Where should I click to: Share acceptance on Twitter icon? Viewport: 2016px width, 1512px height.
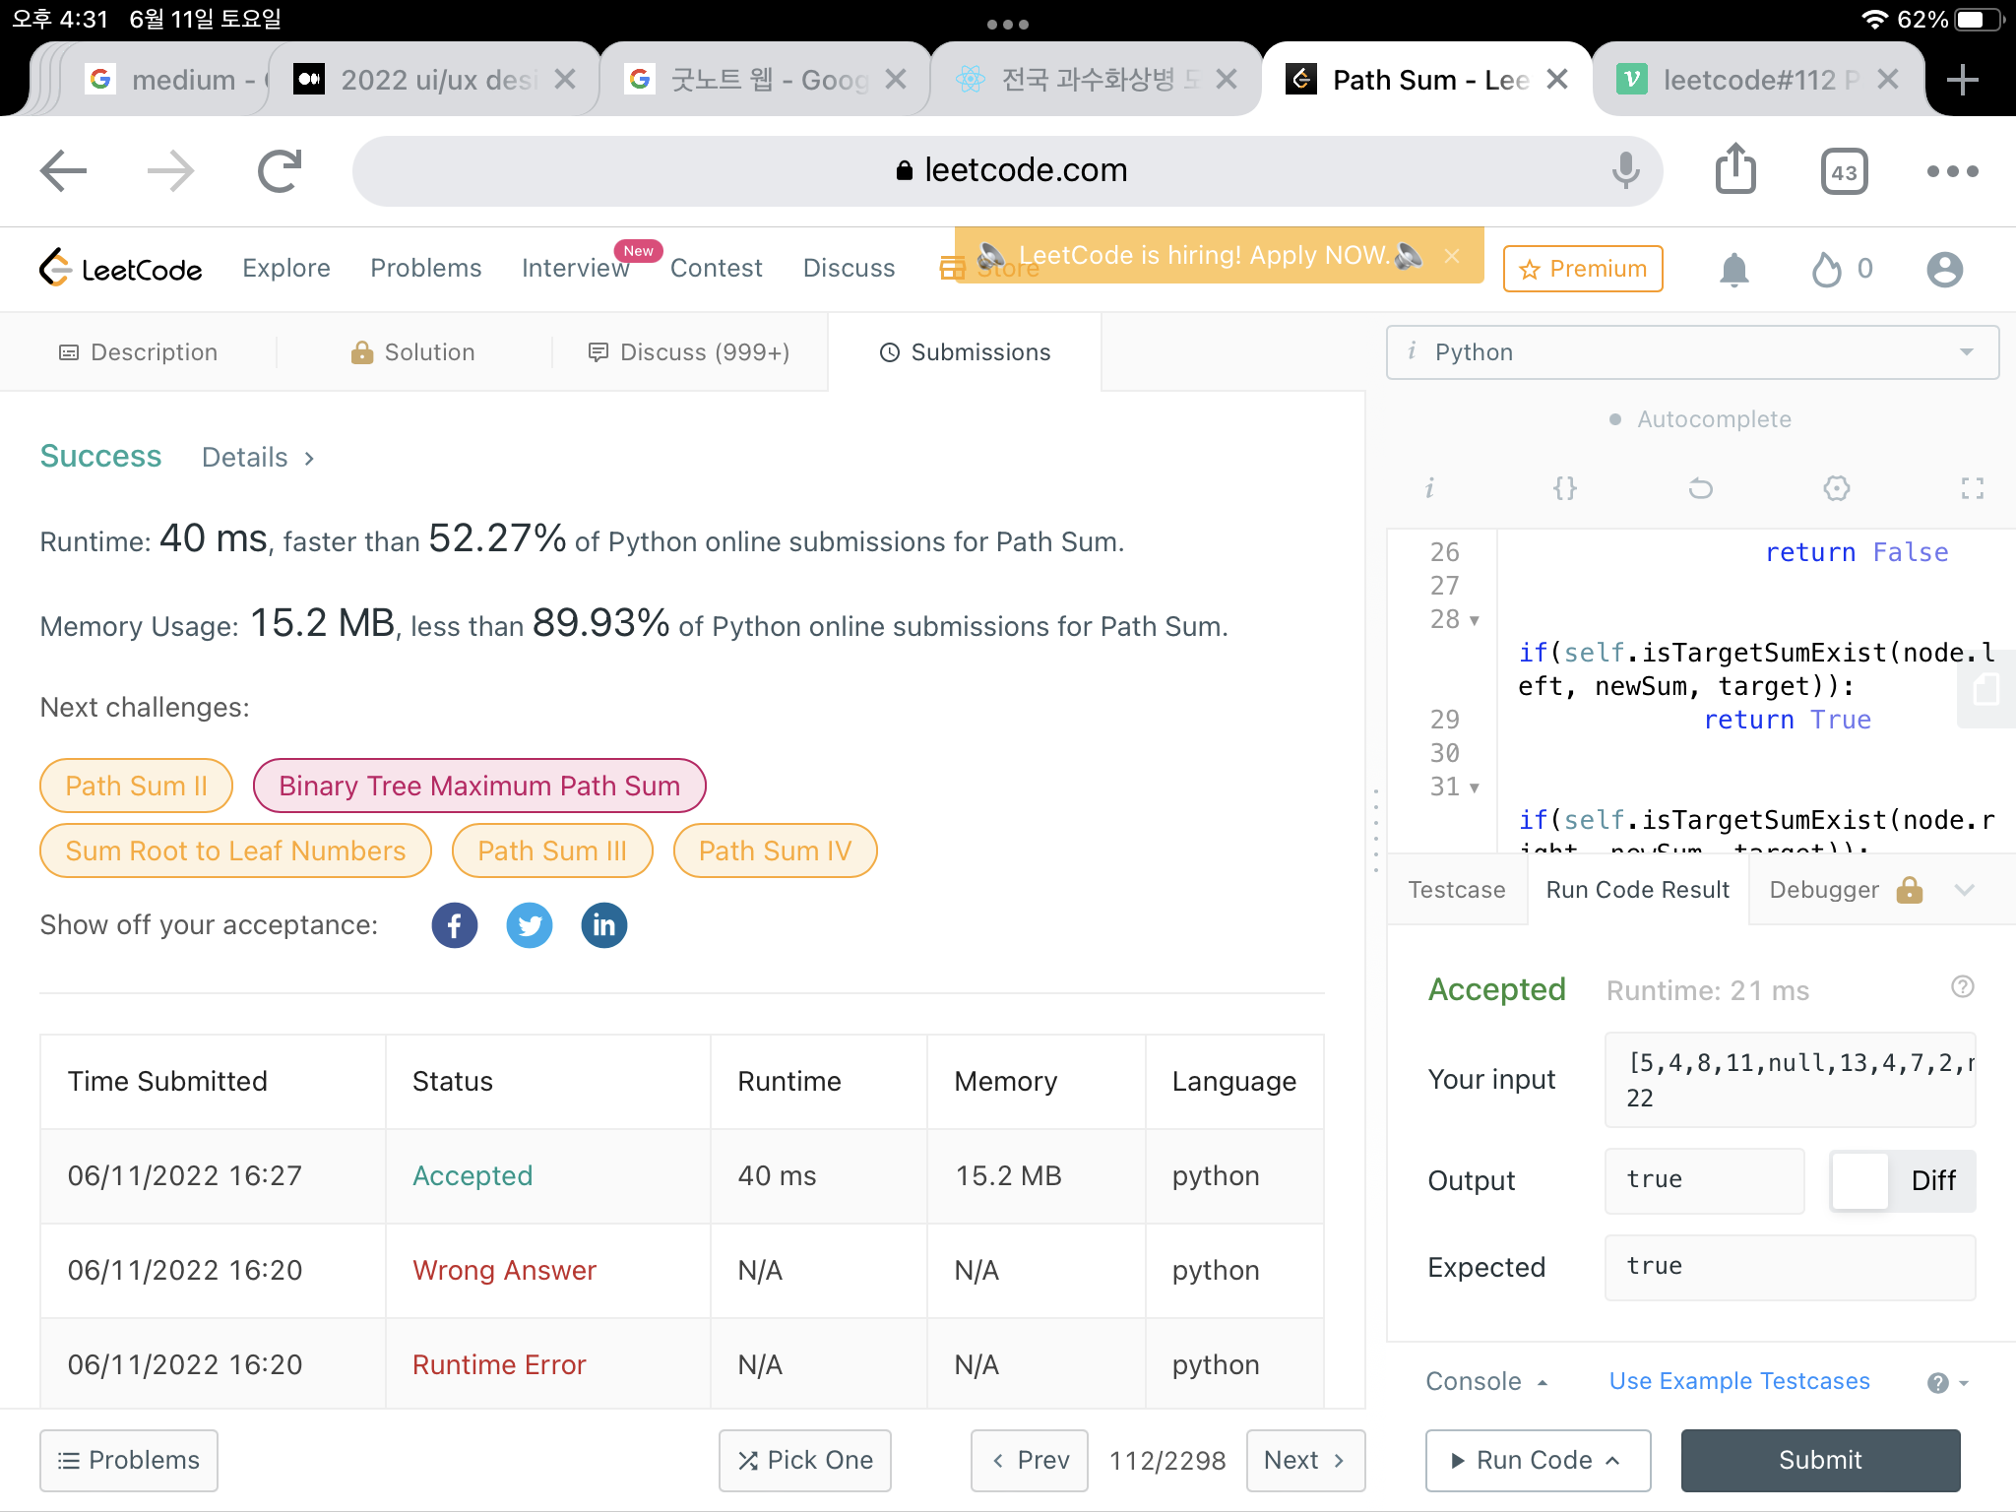(530, 925)
